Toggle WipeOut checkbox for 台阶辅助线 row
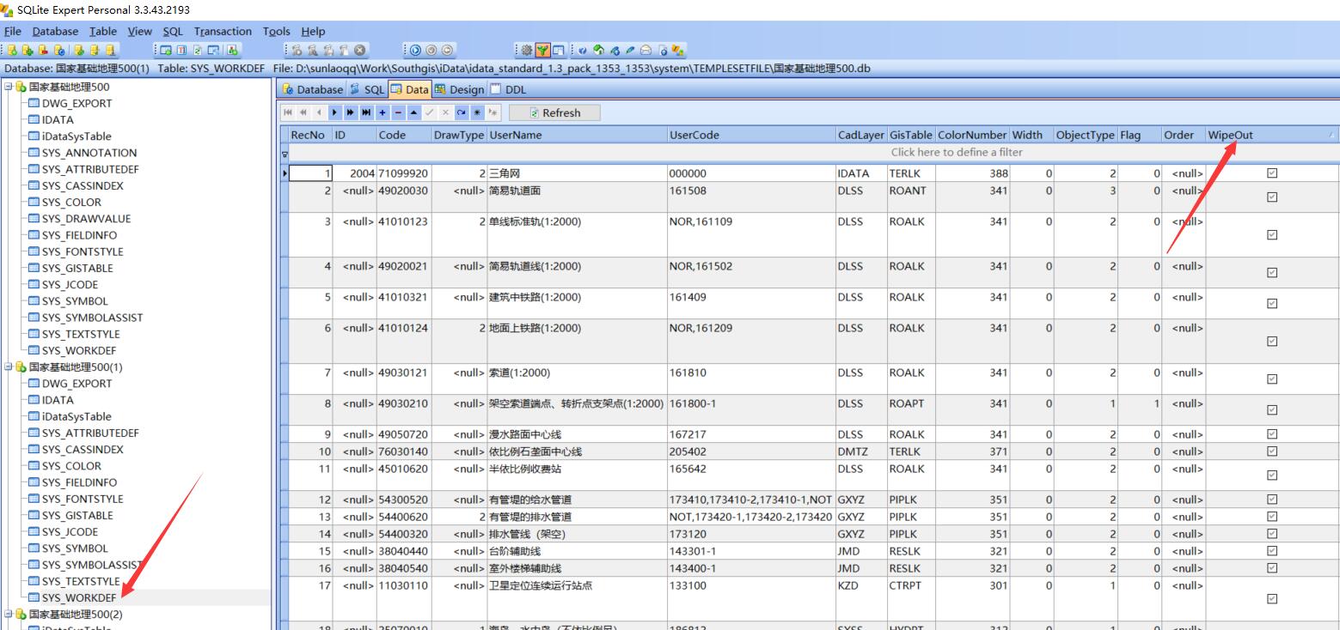The height and width of the screenshot is (630, 1340). point(1272,551)
